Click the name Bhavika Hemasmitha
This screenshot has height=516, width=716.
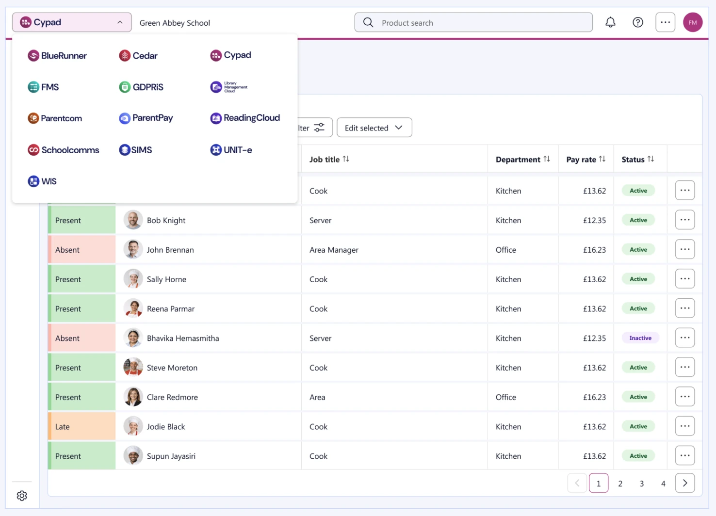pyautogui.click(x=183, y=339)
